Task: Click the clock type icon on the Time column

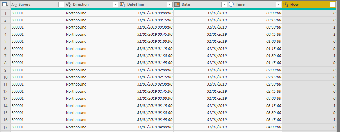Action: pyautogui.click(x=231, y=4)
